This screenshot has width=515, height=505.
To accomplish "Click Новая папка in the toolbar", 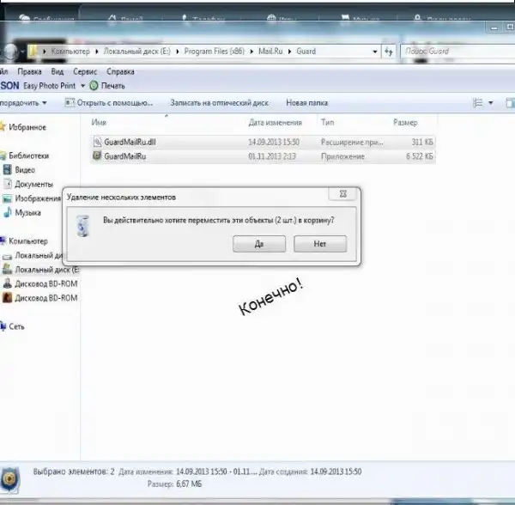I will click(x=306, y=103).
